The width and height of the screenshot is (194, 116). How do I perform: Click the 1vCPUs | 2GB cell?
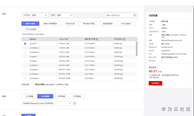click(64, 48)
